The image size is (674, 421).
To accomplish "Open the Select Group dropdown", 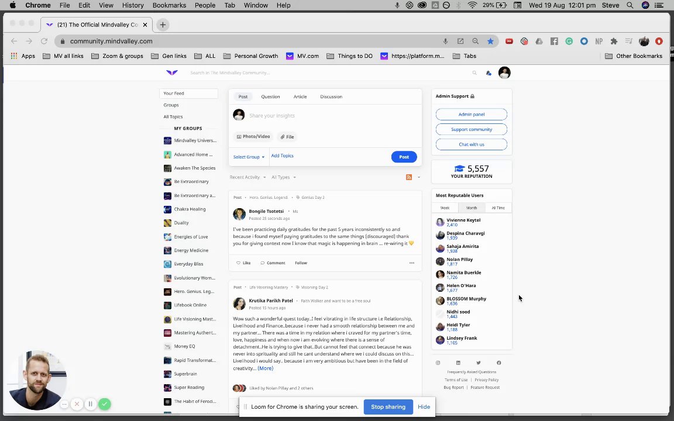I will 249,157.
